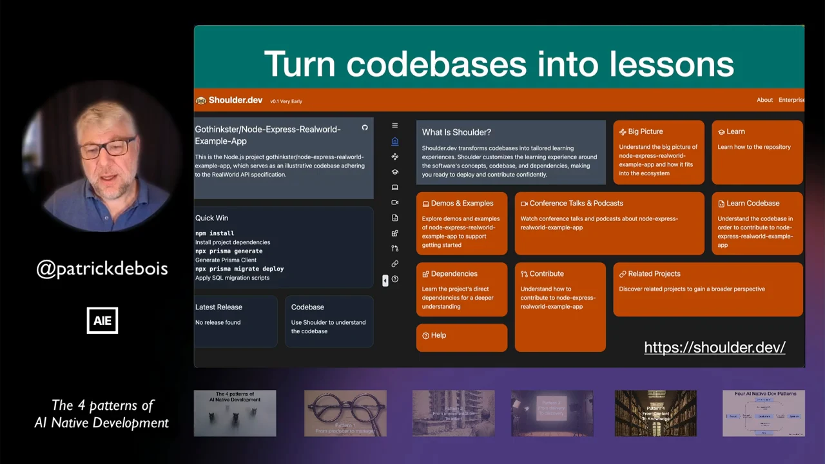Open the Help card
The height and width of the screenshot is (464, 825).
(x=461, y=338)
